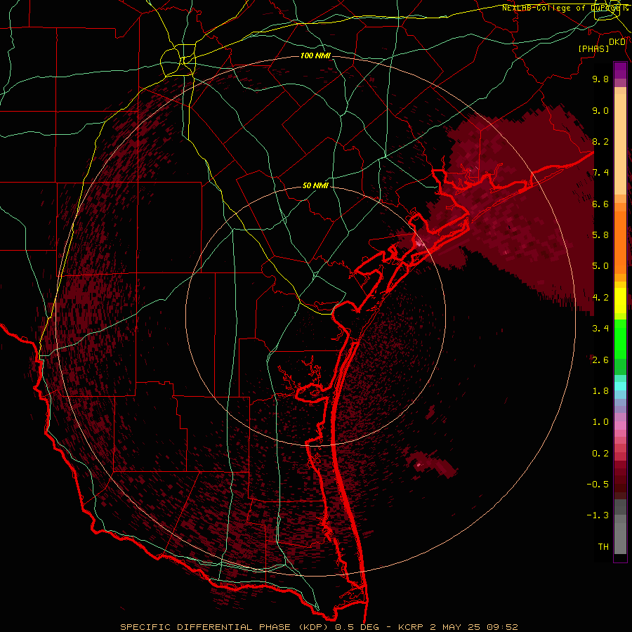632x632 pixels.
Task: Click the 'TH' threshold label on scale
Action: 603,547
